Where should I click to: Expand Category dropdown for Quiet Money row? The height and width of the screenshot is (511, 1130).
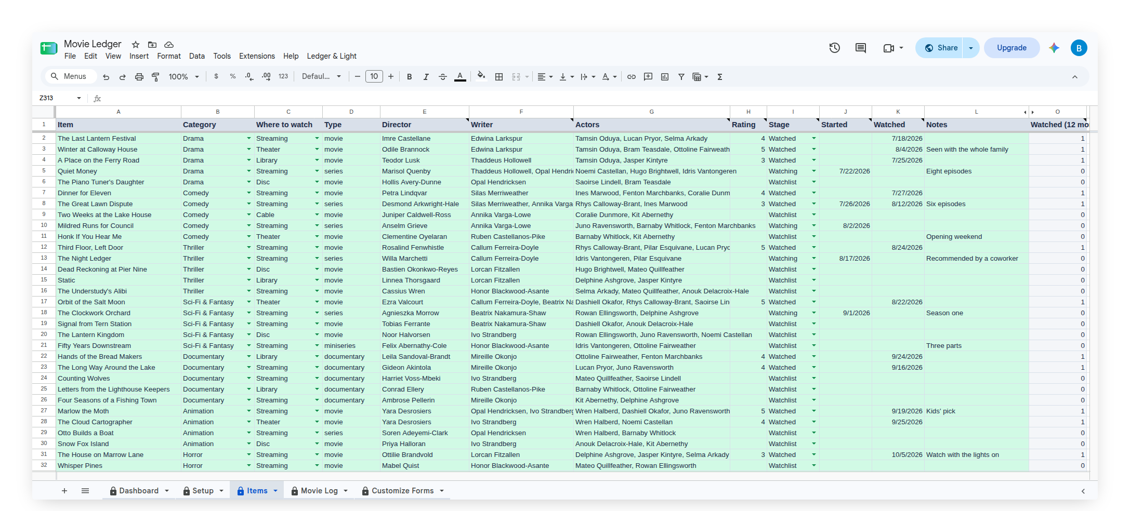click(249, 171)
